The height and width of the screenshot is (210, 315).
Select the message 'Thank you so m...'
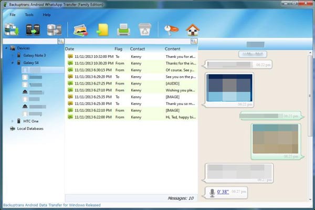point(131,104)
